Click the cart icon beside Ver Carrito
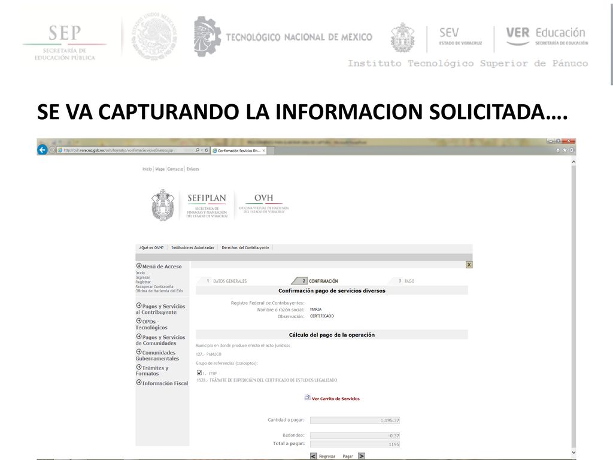The height and width of the screenshot is (460, 613). (x=307, y=398)
